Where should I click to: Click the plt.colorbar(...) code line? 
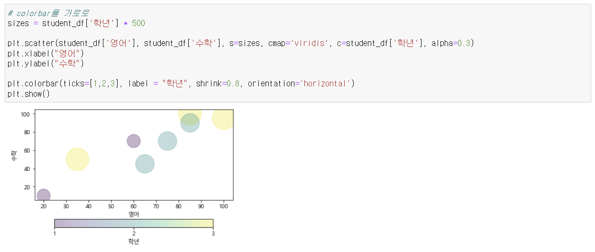[x=181, y=84]
